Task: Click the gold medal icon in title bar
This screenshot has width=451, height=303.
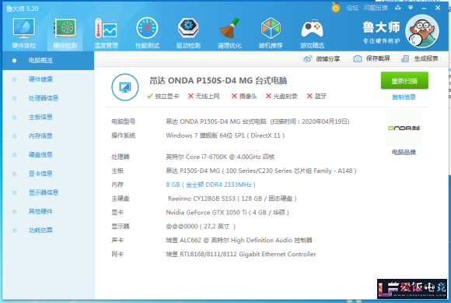Action: click(335, 7)
